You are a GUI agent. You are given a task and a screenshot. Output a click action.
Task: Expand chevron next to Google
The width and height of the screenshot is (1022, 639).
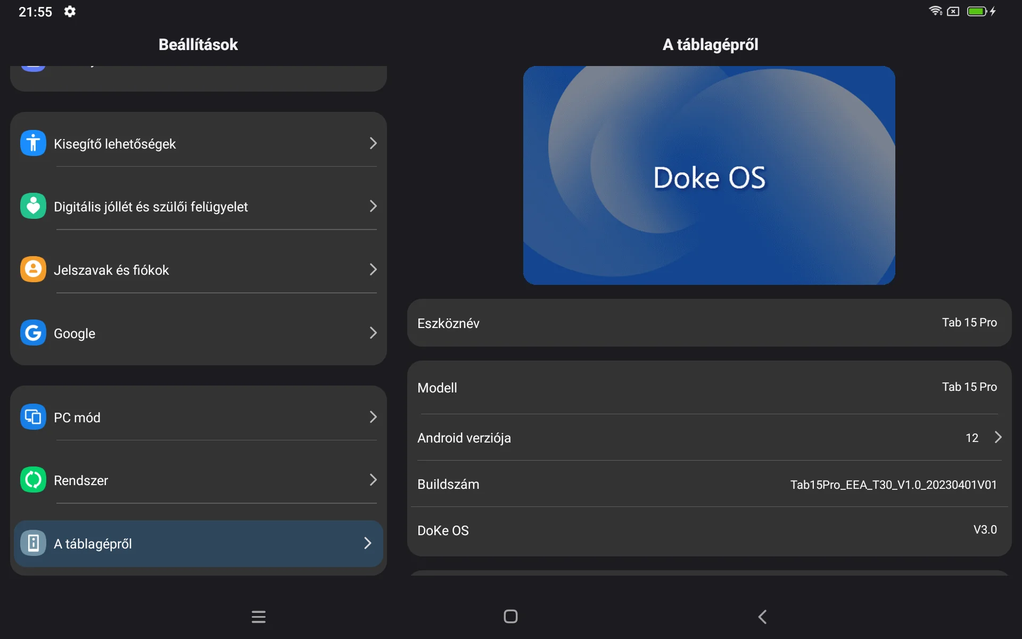[x=373, y=333]
